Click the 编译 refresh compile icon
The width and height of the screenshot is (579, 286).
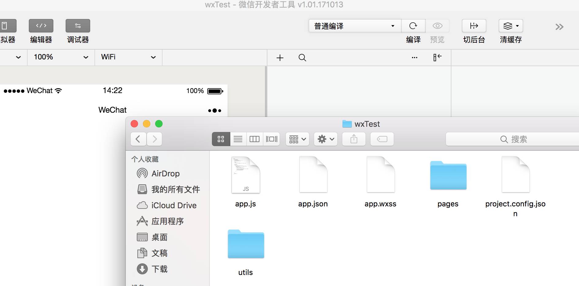[x=413, y=26]
